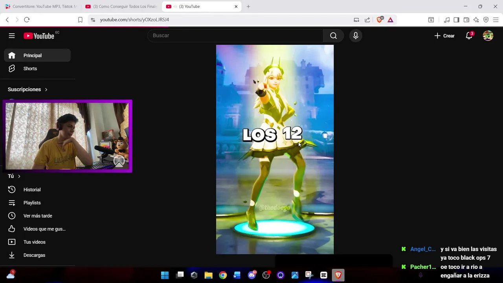Open File Explorer from the taskbar

[208, 275]
